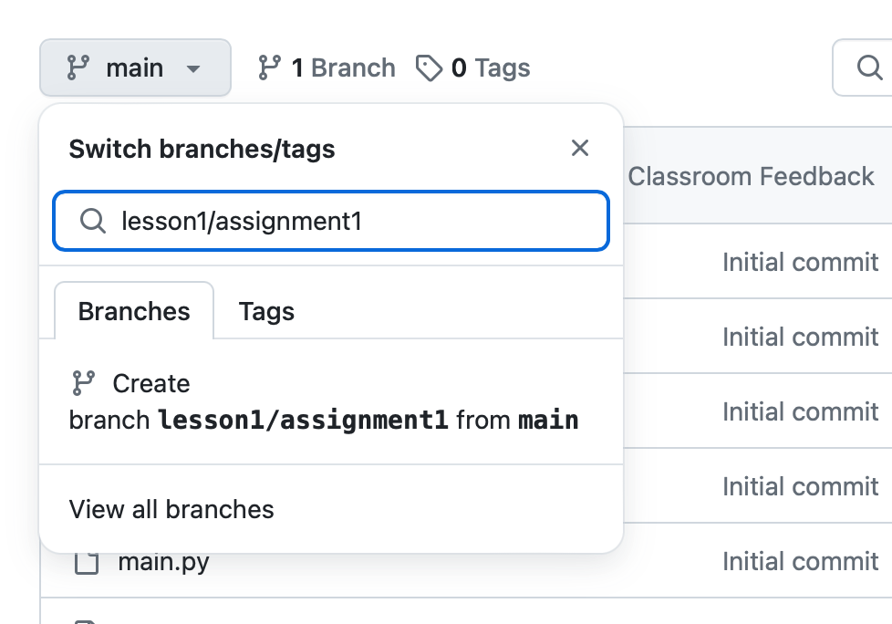Screen dimensions: 892x624
Task: Click the branch icon on the main button
Action: (79, 68)
